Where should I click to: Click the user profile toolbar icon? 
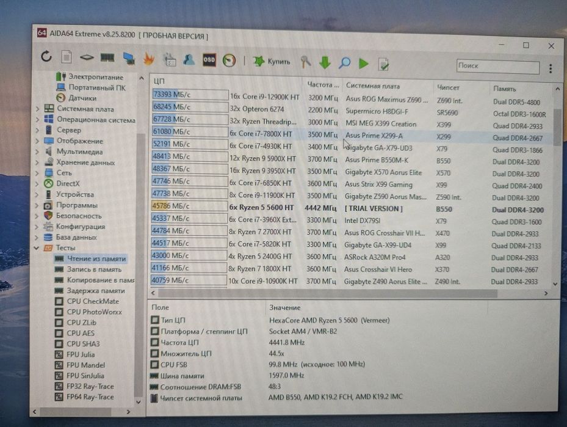click(x=189, y=59)
